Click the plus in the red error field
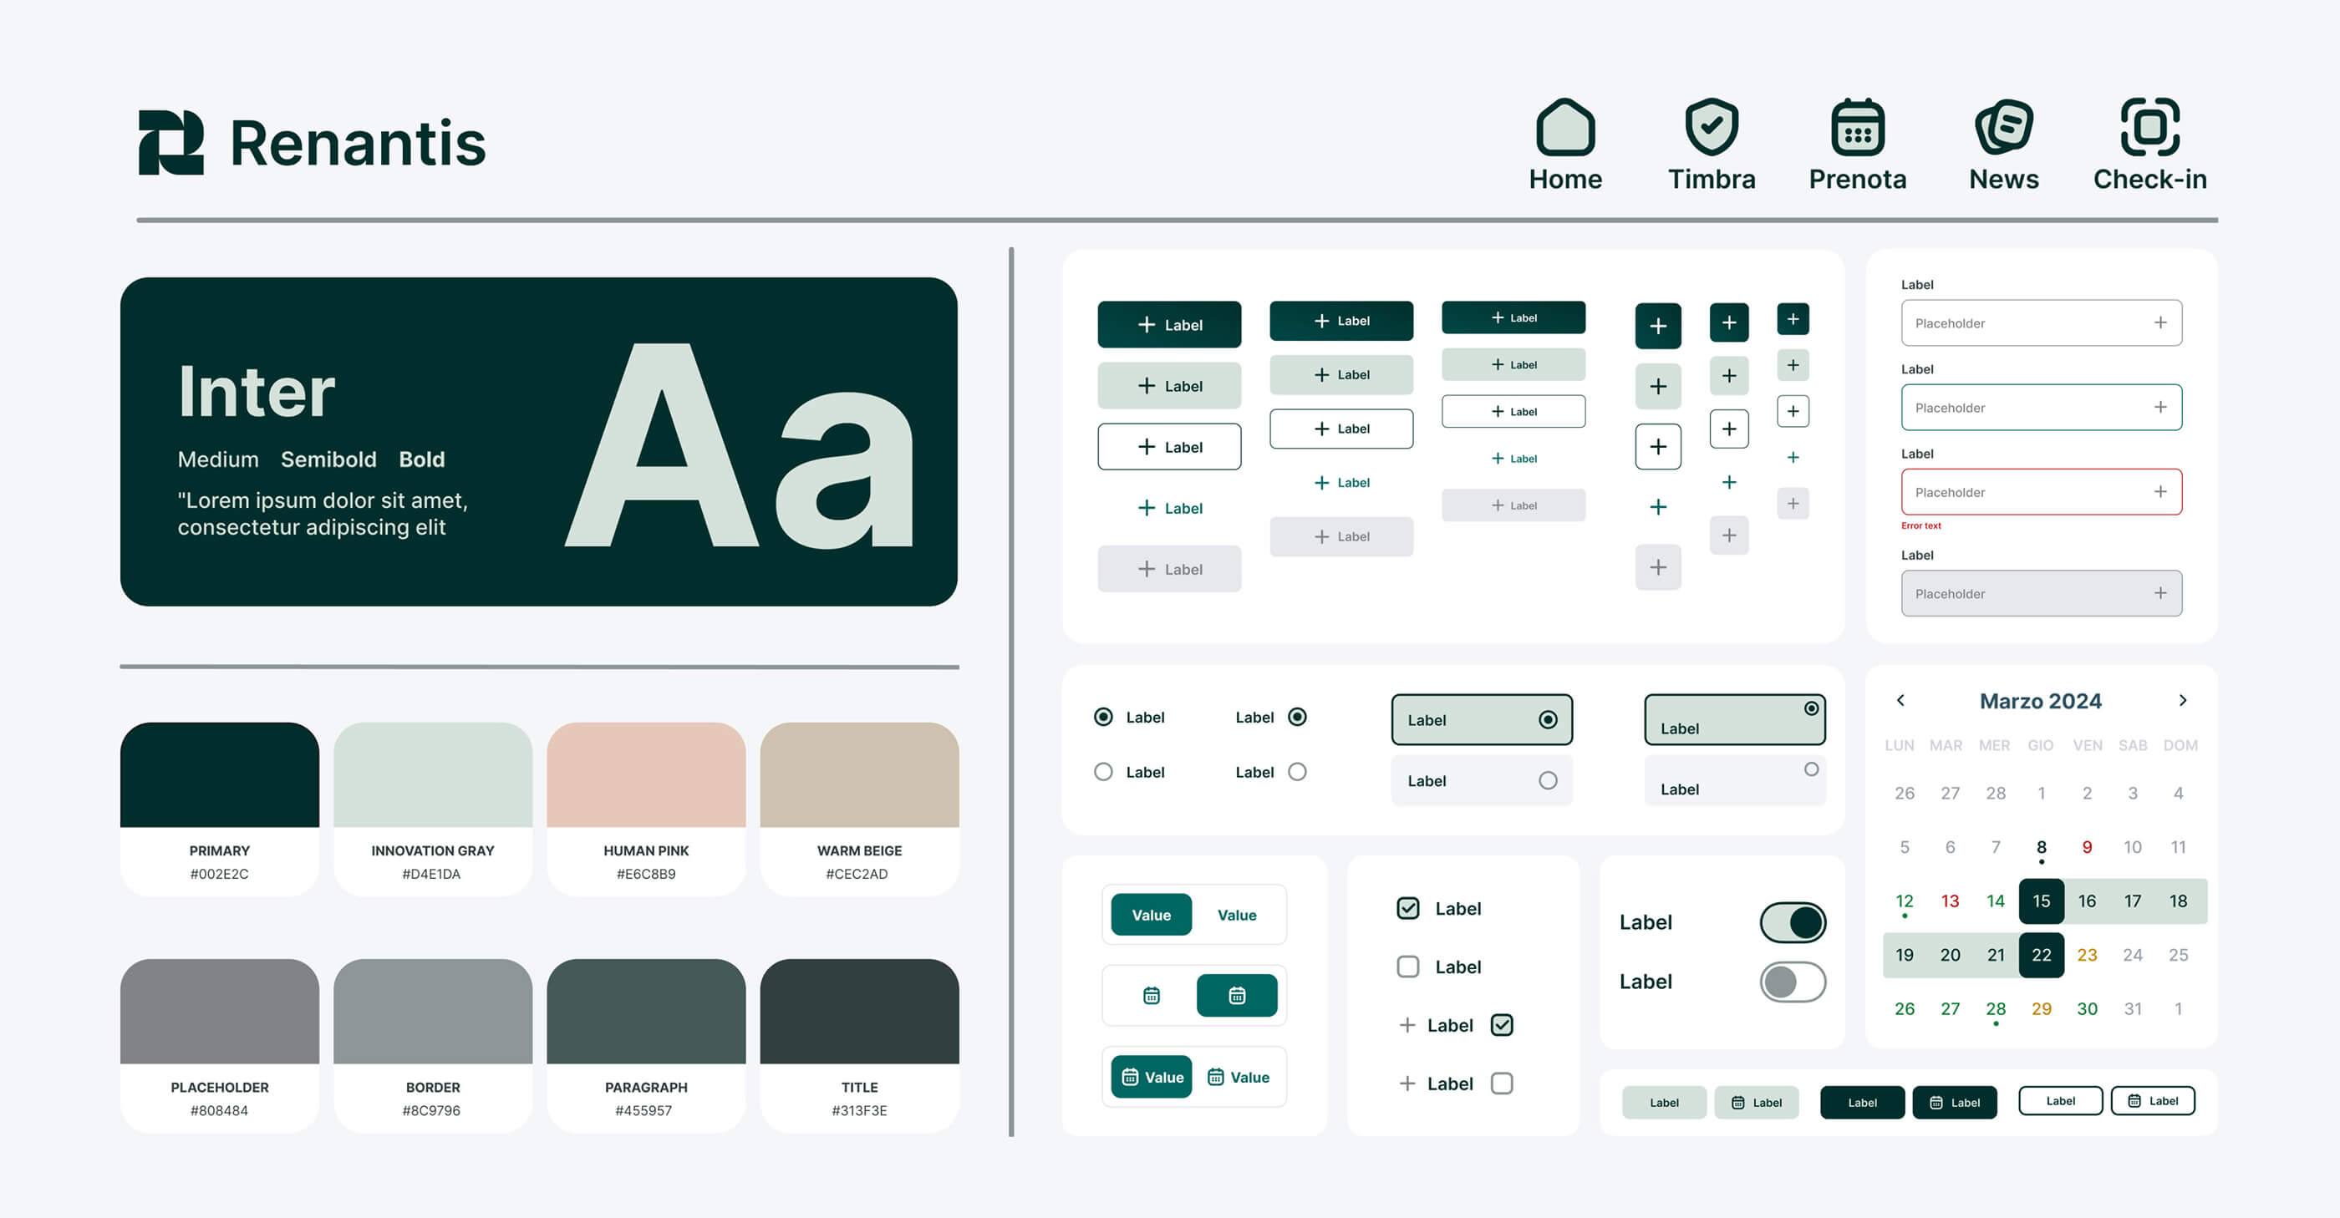The width and height of the screenshot is (2340, 1218). point(2160,491)
